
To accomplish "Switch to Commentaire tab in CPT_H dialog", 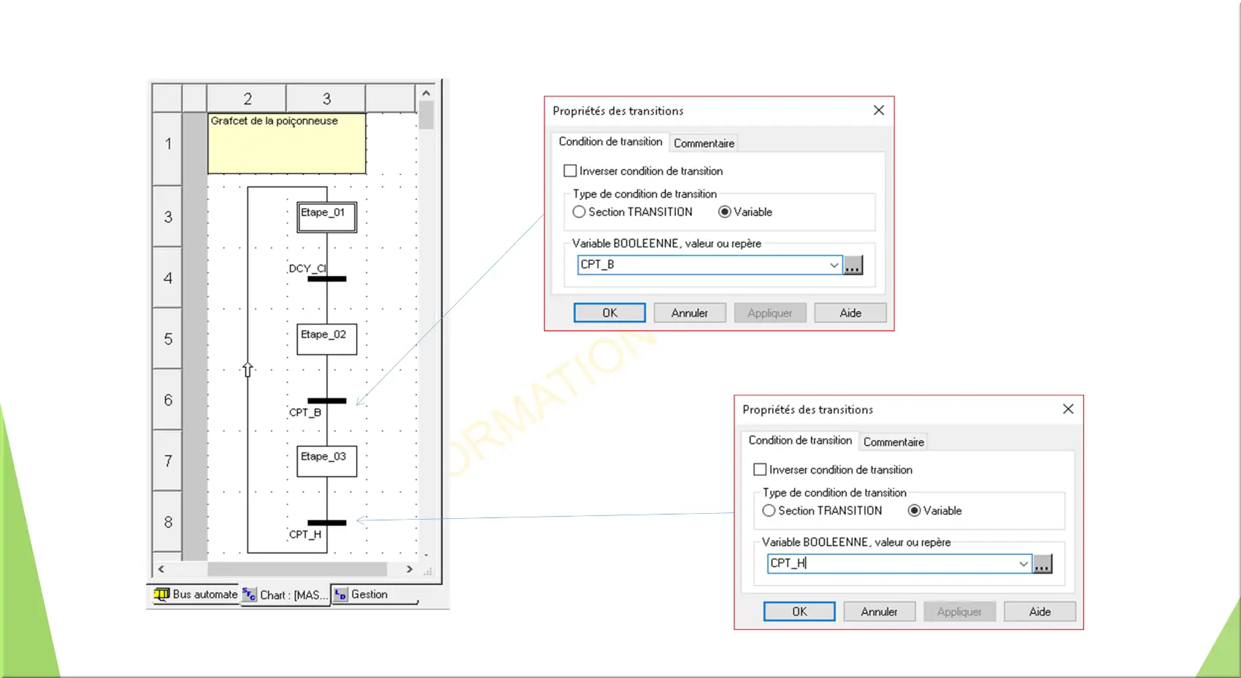I will 894,442.
